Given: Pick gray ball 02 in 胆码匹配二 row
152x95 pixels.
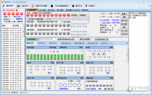Looking at the screenshot, I should tap(32, 33).
